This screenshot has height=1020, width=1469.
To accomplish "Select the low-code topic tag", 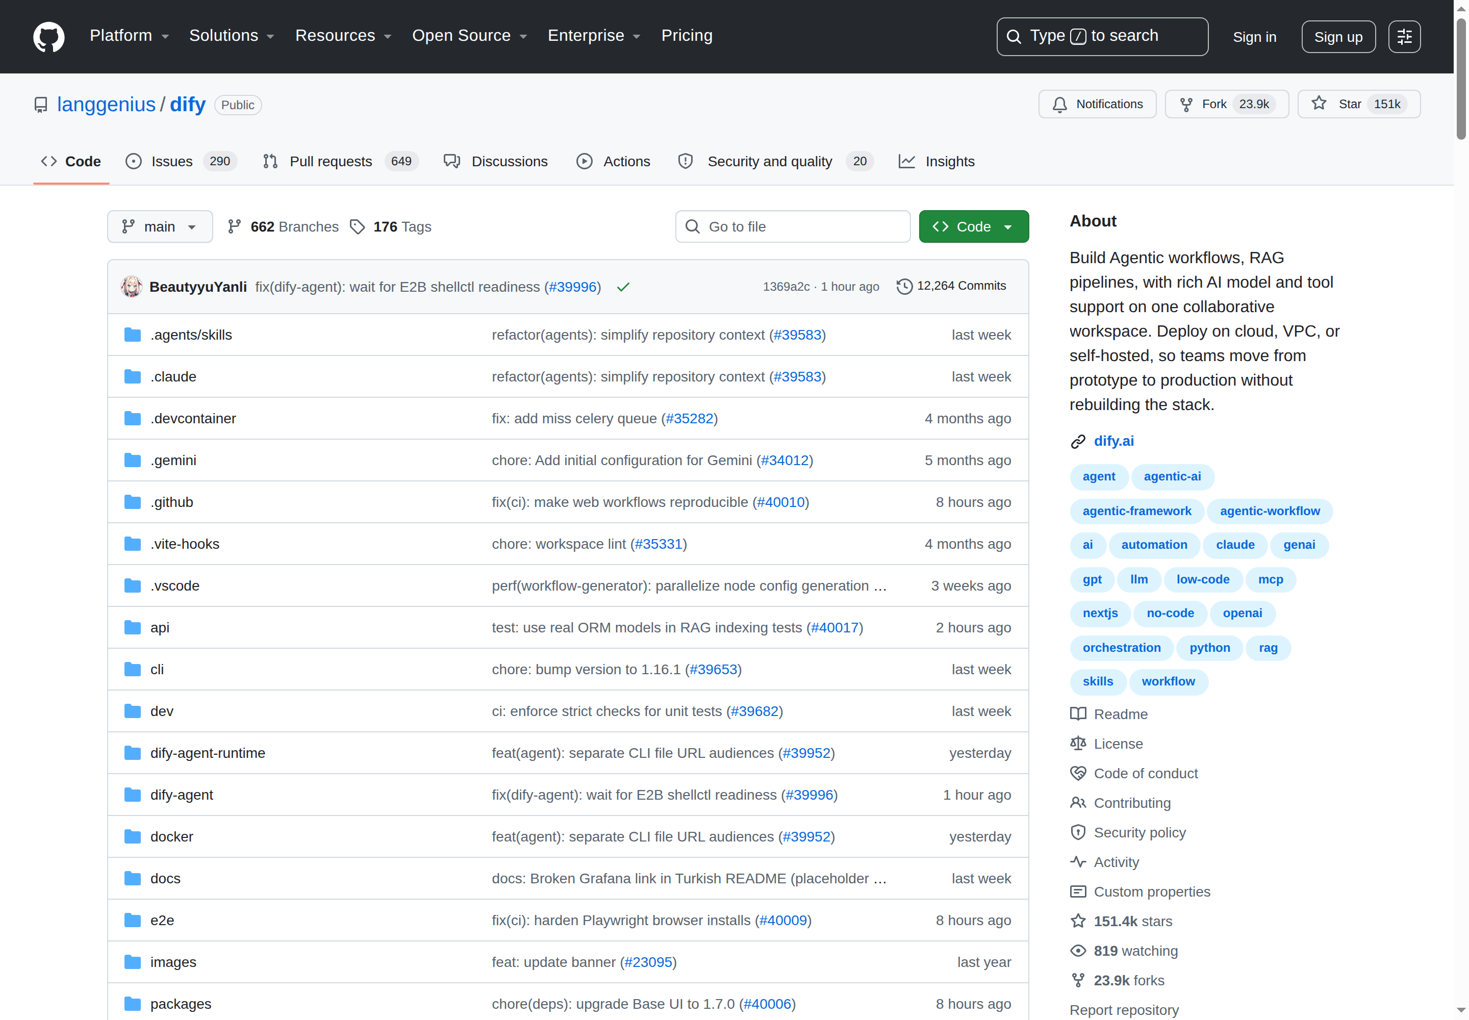I will point(1202,580).
